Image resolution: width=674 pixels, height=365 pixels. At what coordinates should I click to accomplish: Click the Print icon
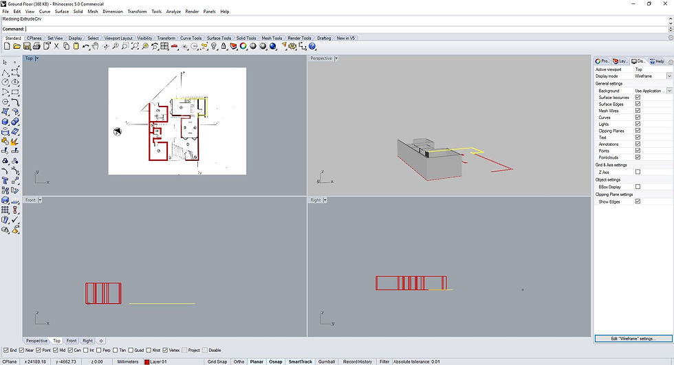pos(36,46)
